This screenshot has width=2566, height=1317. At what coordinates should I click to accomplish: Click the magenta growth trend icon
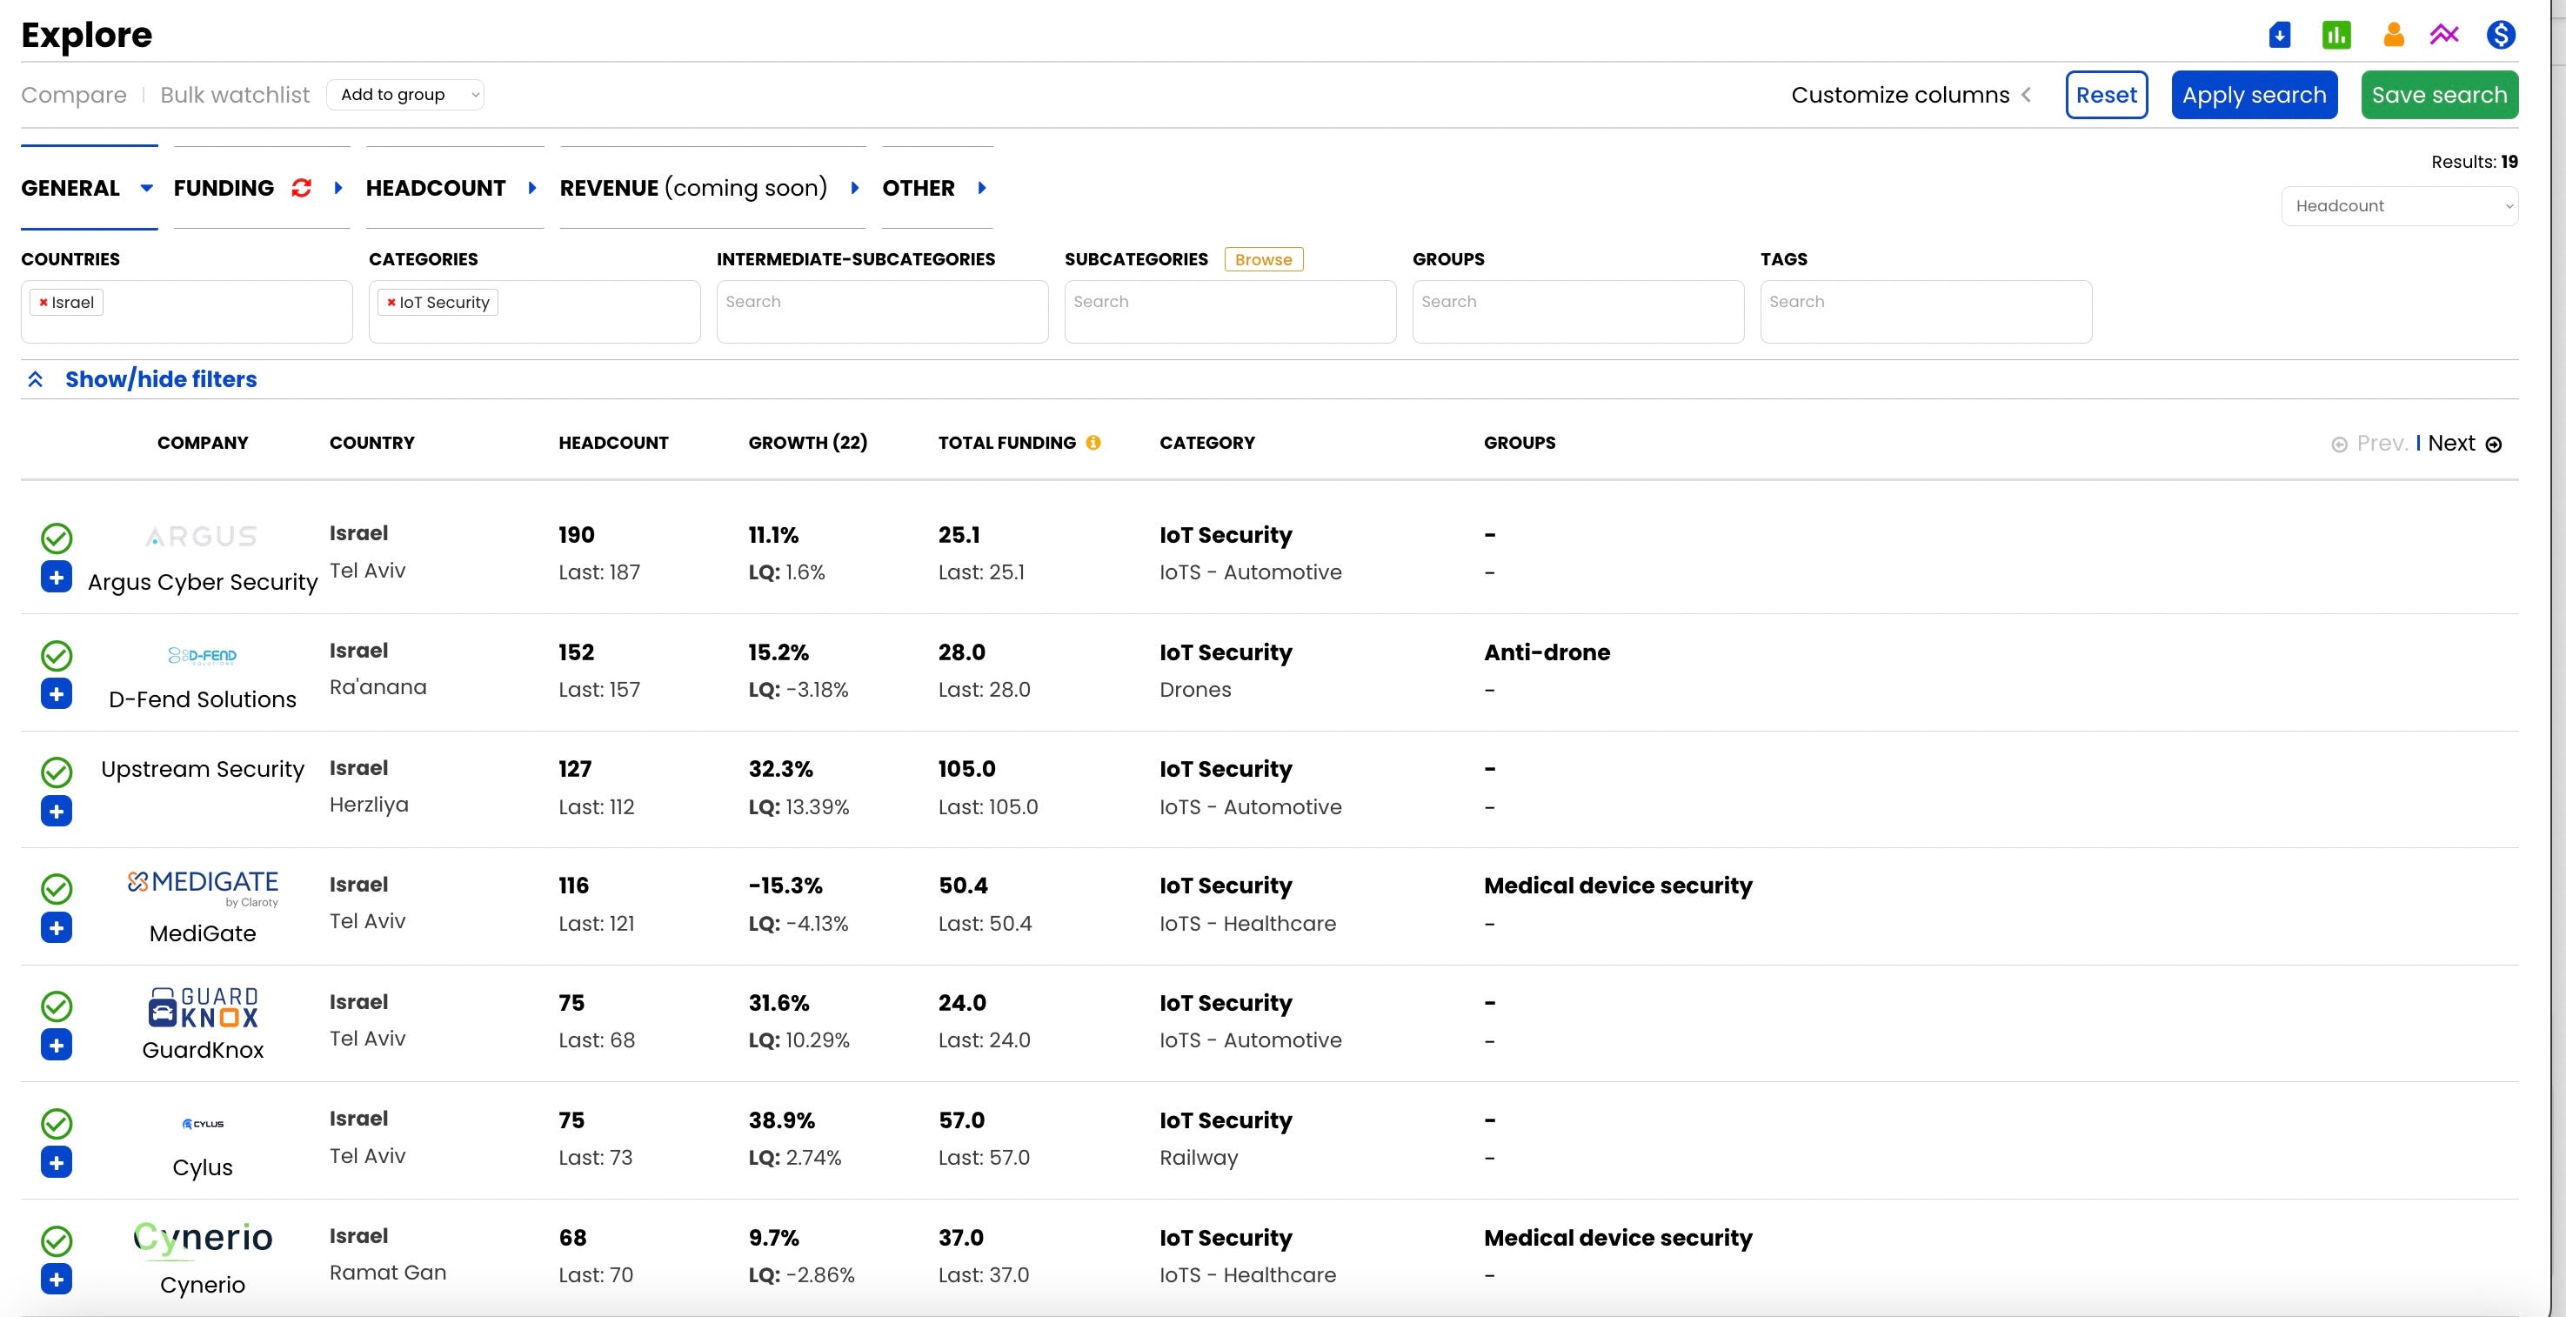2444,34
